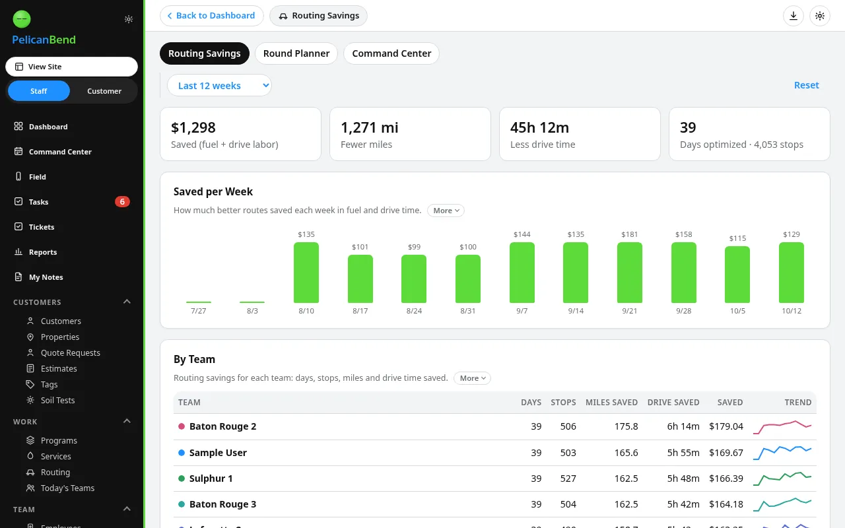Screen dimensions: 845x528
Task: Click the Sulphur 1 team name
Action: [211, 478]
